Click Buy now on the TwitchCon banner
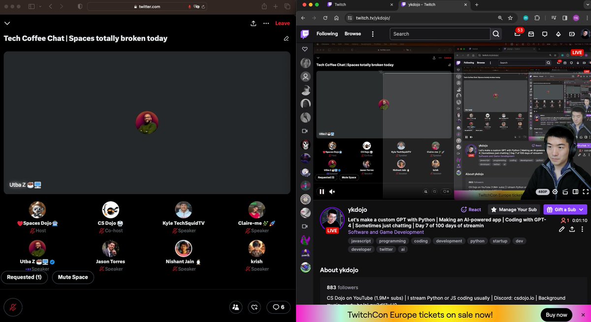The image size is (591, 322). [556, 315]
